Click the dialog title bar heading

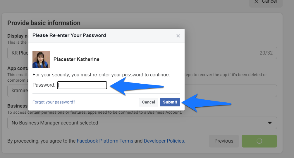click(x=69, y=36)
